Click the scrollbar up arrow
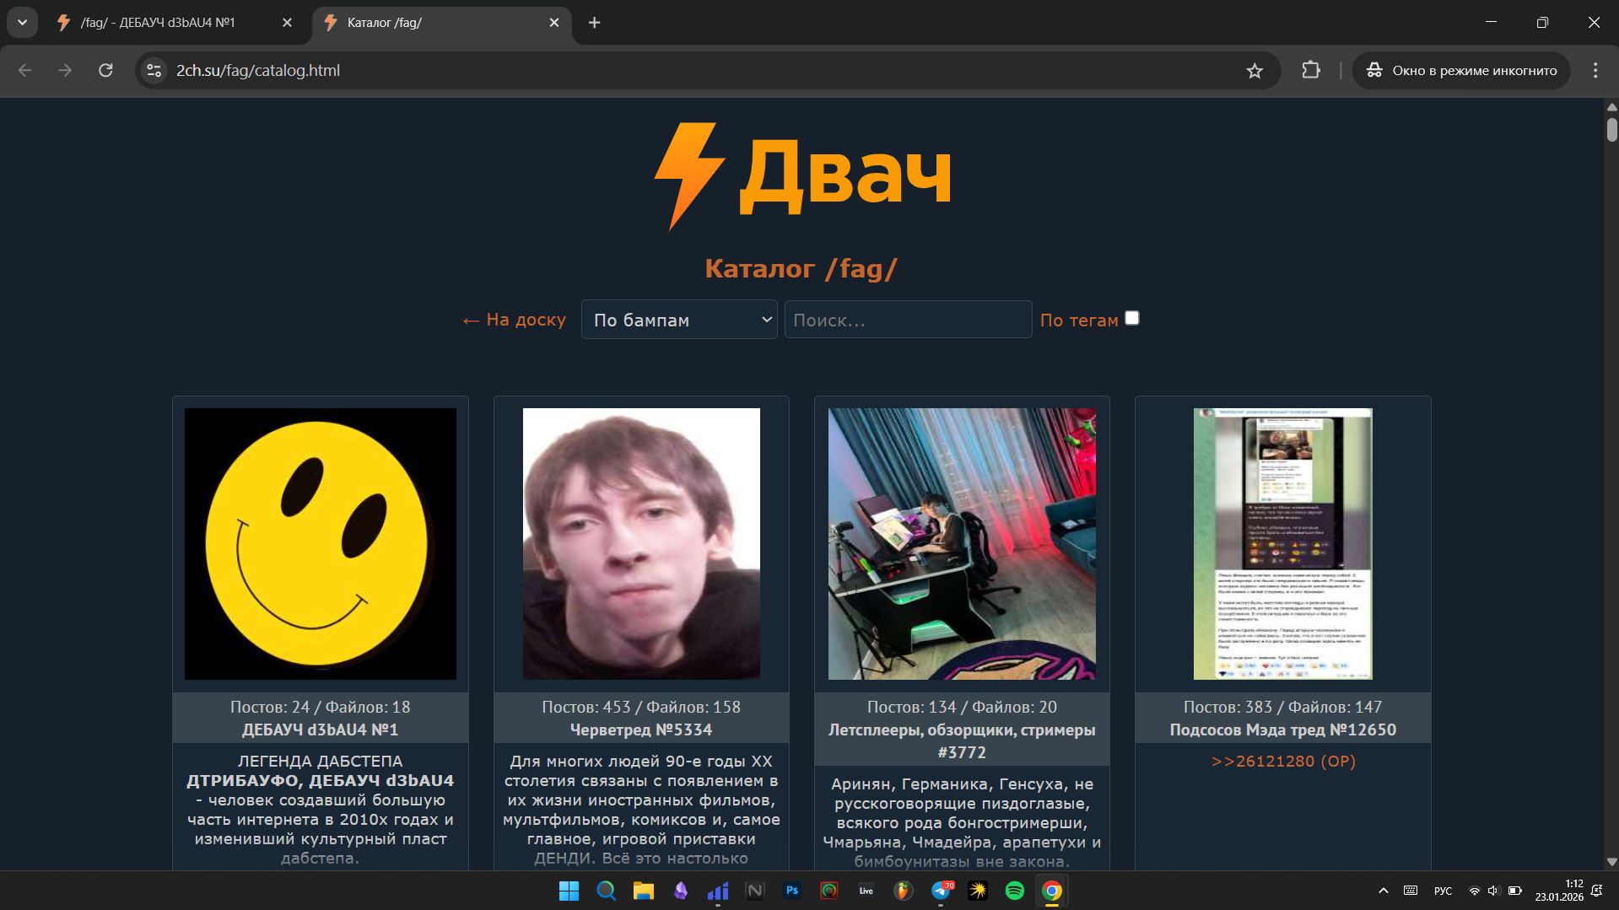The height and width of the screenshot is (910, 1619). click(x=1611, y=107)
